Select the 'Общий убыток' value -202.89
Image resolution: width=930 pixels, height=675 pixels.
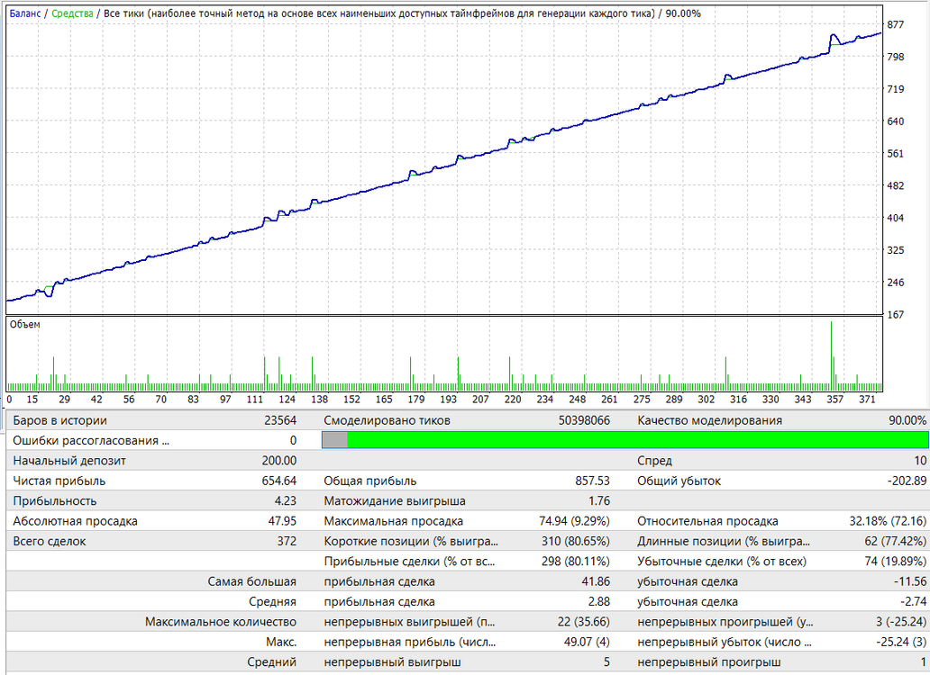[907, 481]
